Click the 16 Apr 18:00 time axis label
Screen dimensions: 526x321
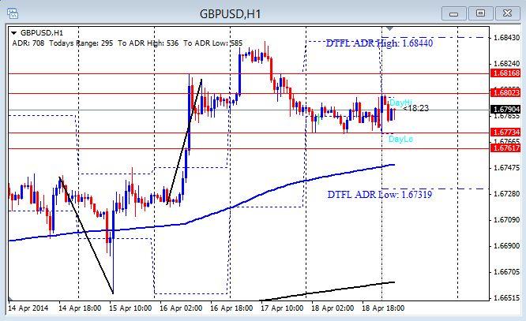pyautogui.click(x=231, y=308)
